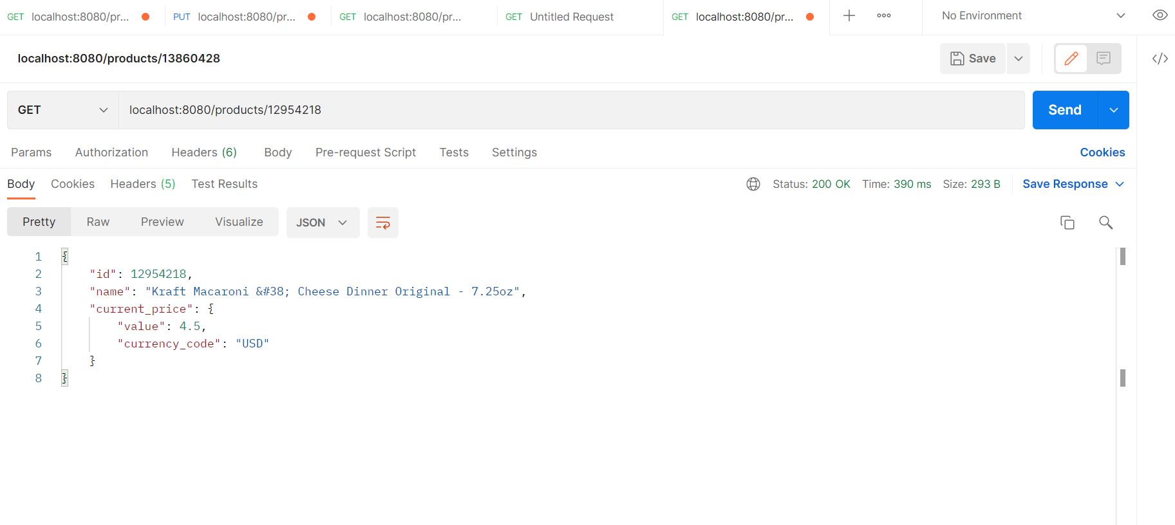The height and width of the screenshot is (525, 1175).
Task: Open the JSON format dropdown
Action: point(323,223)
